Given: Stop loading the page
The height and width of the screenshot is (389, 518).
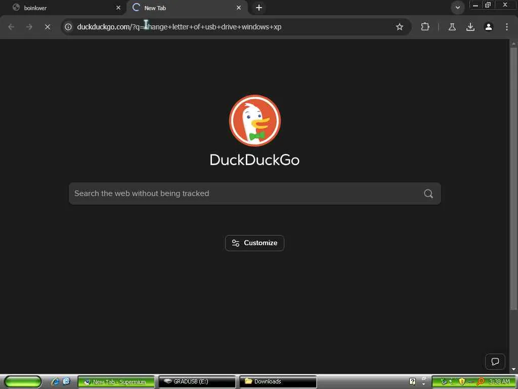Looking at the screenshot, I should tap(48, 27).
